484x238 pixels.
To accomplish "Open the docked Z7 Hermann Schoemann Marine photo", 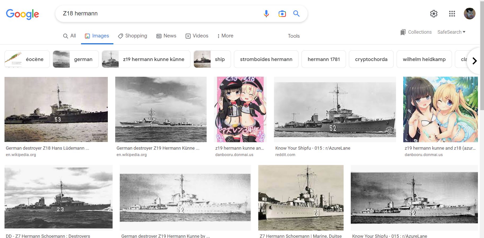I will pos(301,198).
